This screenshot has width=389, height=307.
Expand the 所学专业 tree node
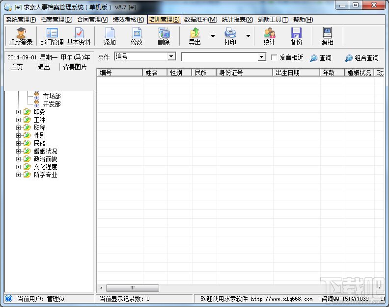(x=18, y=175)
